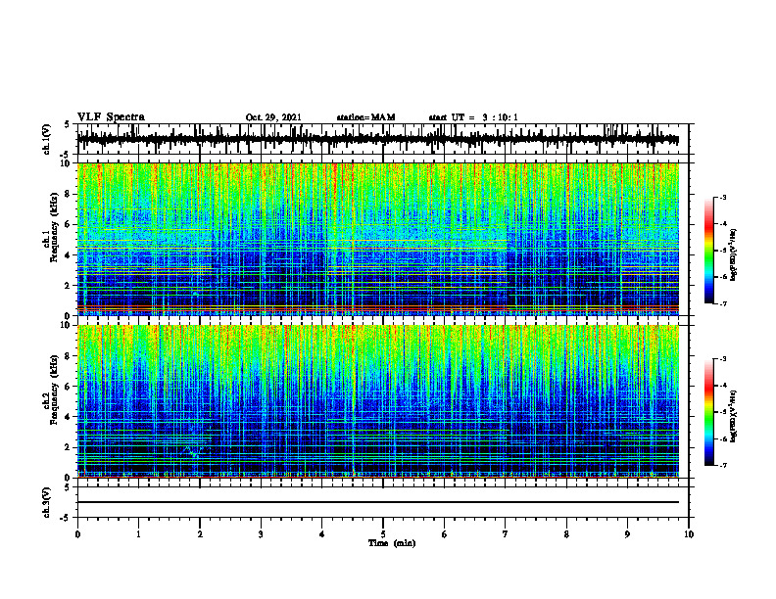Click the "5" tick of the ch.1(V) axis
The image size is (776, 599).
pos(67,125)
